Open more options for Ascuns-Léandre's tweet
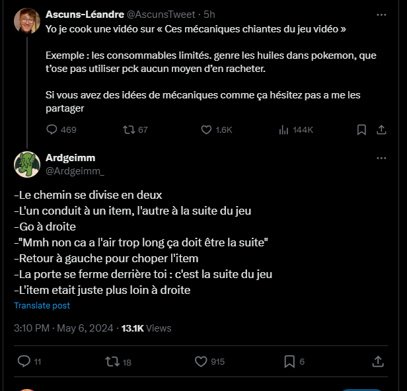This screenshot has width=407, height=391. [381, 15]
